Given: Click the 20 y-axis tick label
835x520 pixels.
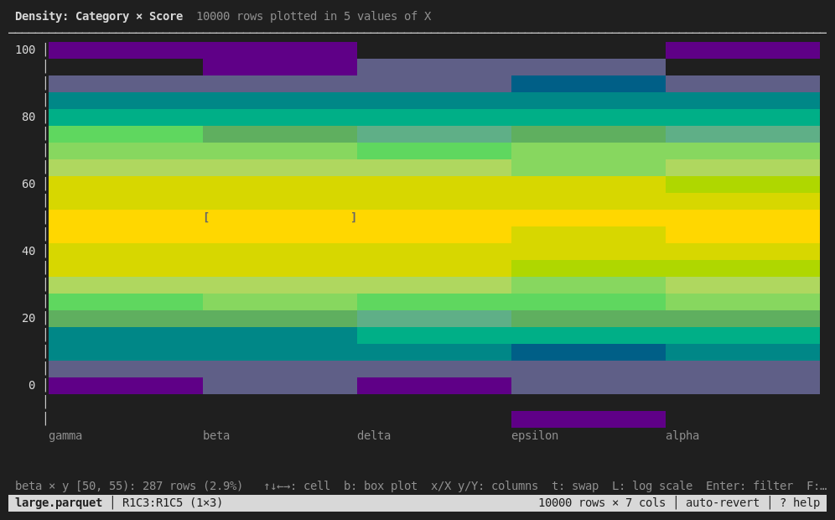Looking at the screenshot, I should pyautogui.click(x=29, y=319).
